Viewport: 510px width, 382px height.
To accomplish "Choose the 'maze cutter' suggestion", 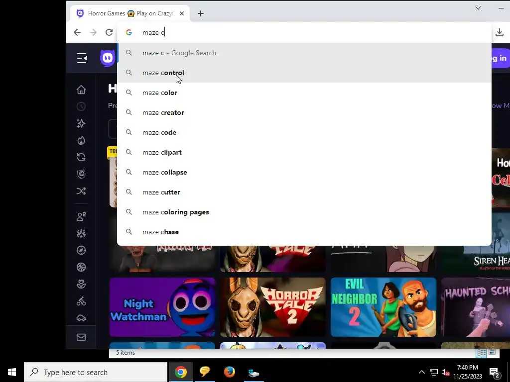I will click(x=304, y=192).
